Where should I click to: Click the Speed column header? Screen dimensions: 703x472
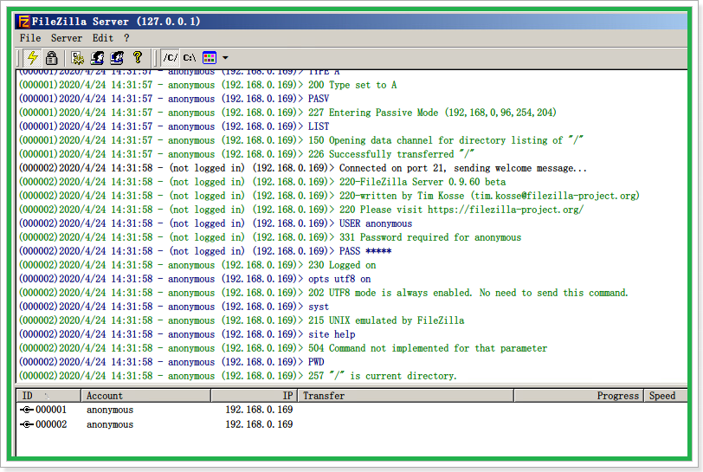point(665,395)
